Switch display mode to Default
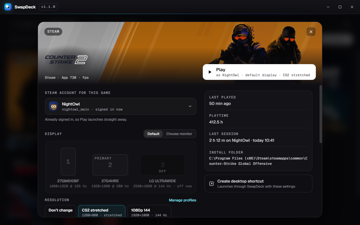Viewport: 360px width, 225px height. (x=154, y=134)
